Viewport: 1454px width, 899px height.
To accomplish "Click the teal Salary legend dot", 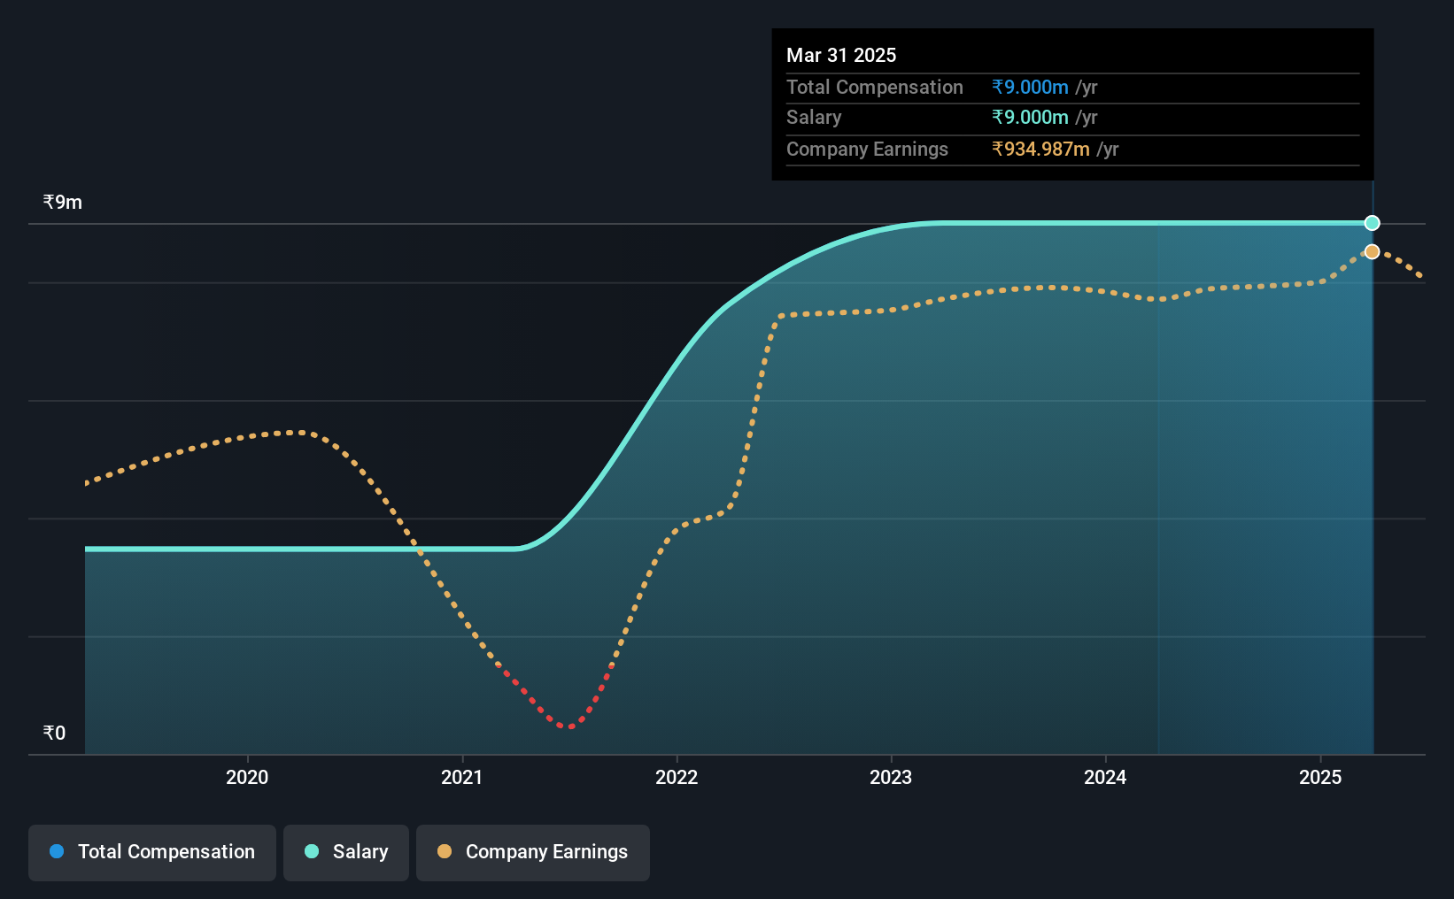I will coord(312,851).
